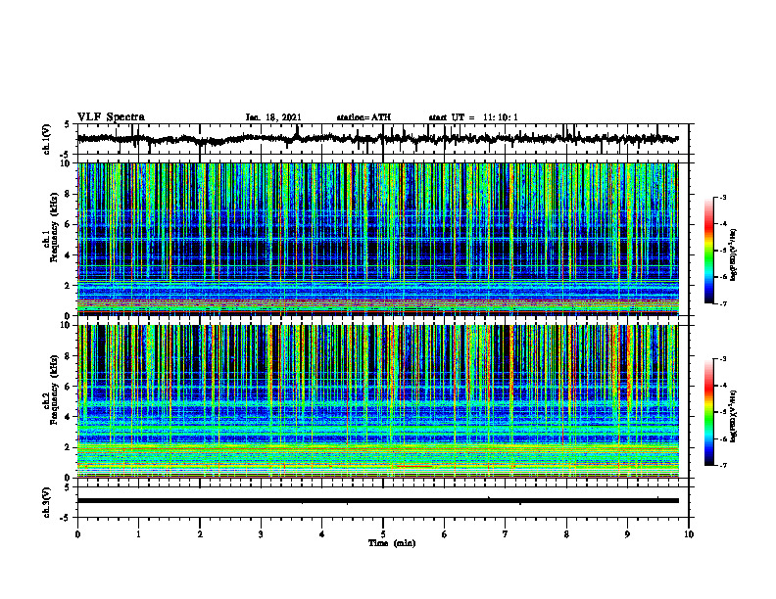Click the '10' tick on the Time axis
Screen dimensions: 776x599
click(689, 534)
